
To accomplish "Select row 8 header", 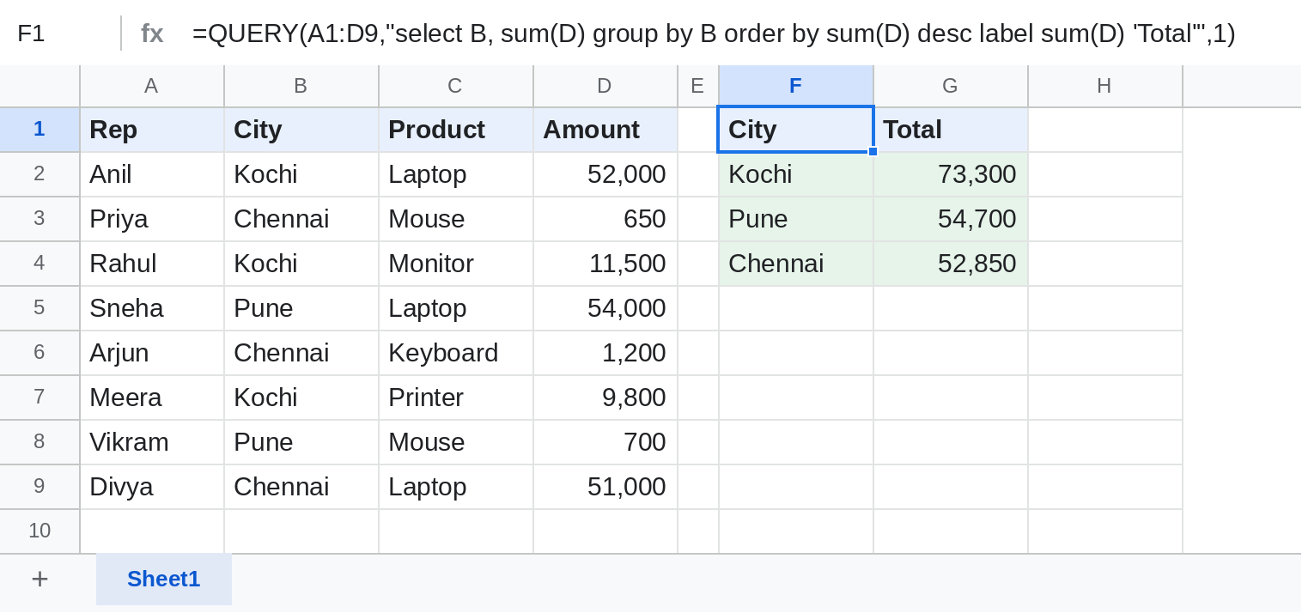I will tap(40, 442).
